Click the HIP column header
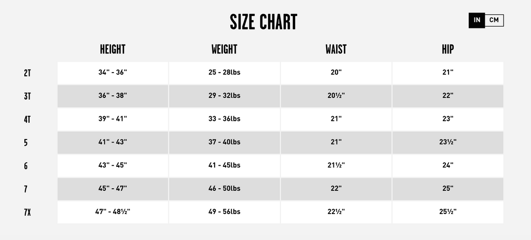Image resolution: width=531 pixels, height=240 pixels. click(448, 49)
